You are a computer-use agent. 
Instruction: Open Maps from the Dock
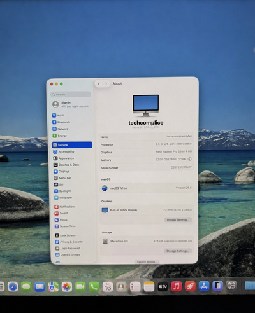coord(53,287)
